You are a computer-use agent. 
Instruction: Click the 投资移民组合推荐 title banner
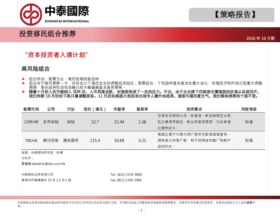coord(47,34)
